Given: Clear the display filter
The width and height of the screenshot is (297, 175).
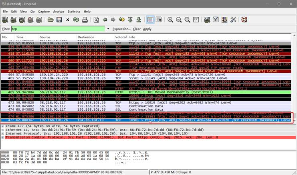Looking at the screenshot, I should point(137,29).
